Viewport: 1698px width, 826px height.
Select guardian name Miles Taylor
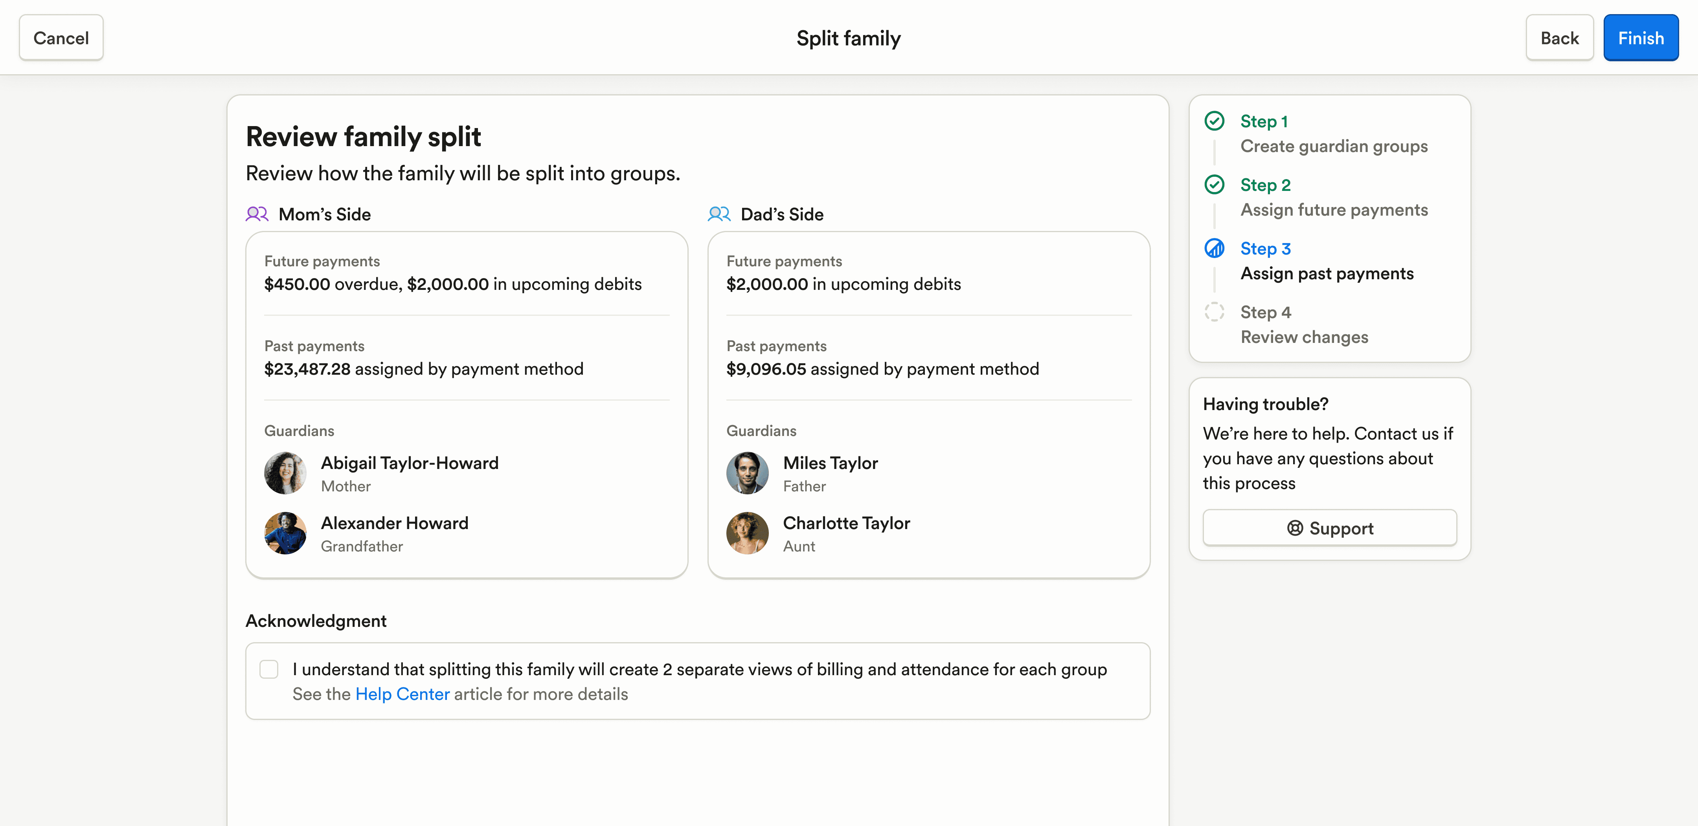click(x=830, y=463)
